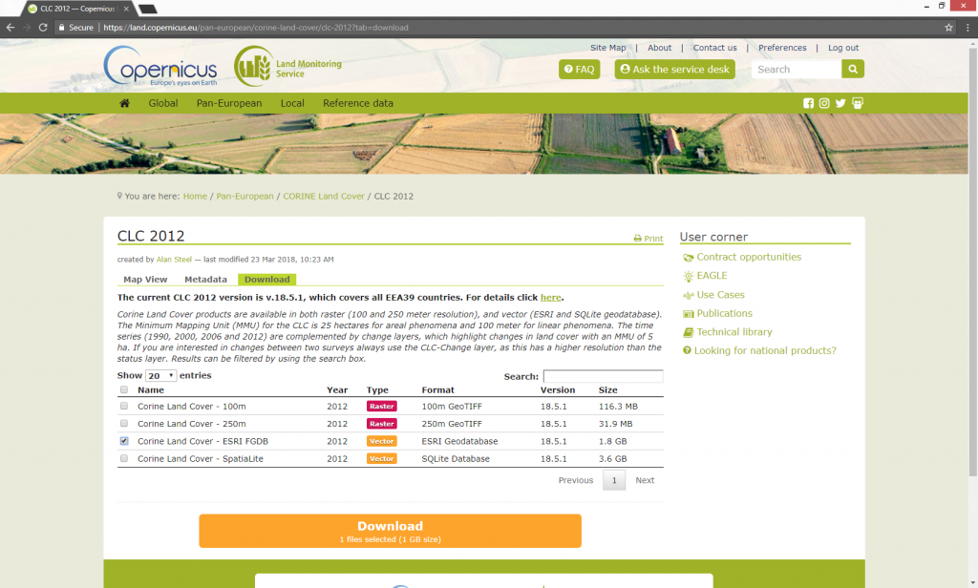Go forward with the browser forward arrow
Viewport: 978px width, 588px height.
[26, 28]
